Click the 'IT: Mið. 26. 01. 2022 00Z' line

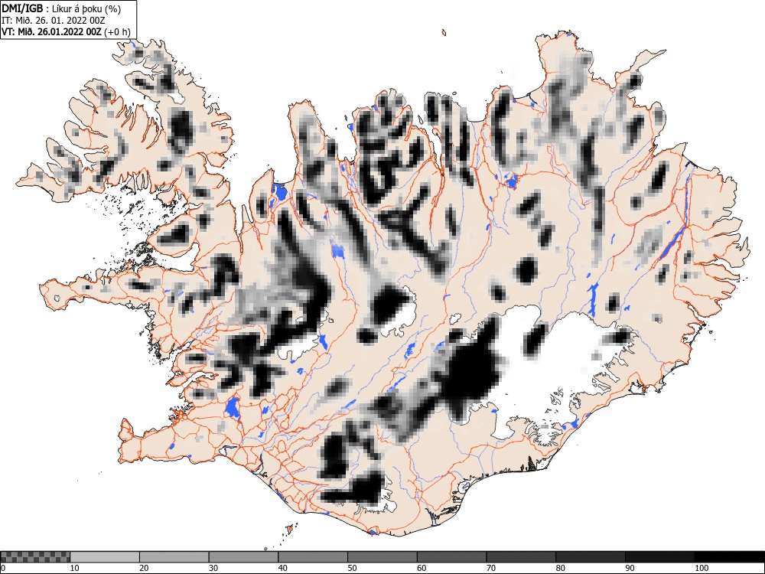[54, 21]
